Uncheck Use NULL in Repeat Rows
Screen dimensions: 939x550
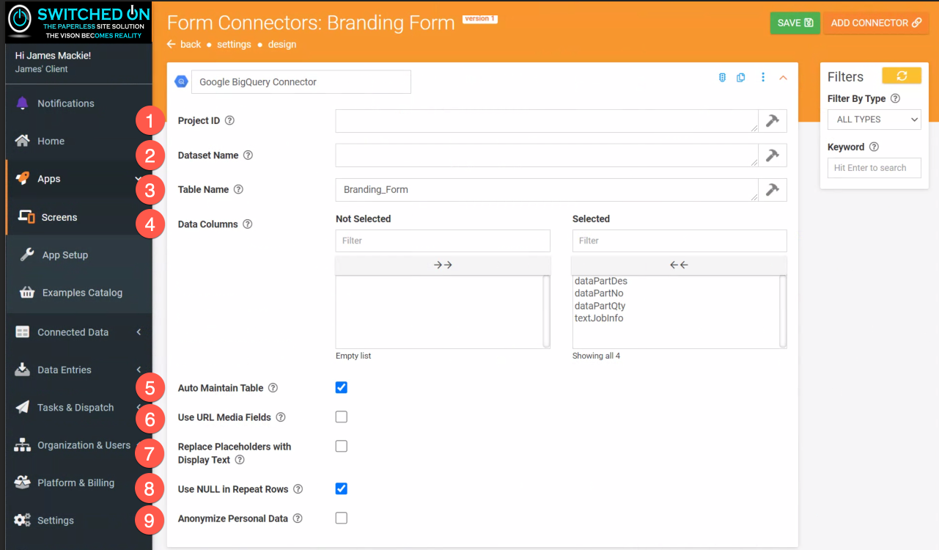(342, 488)
